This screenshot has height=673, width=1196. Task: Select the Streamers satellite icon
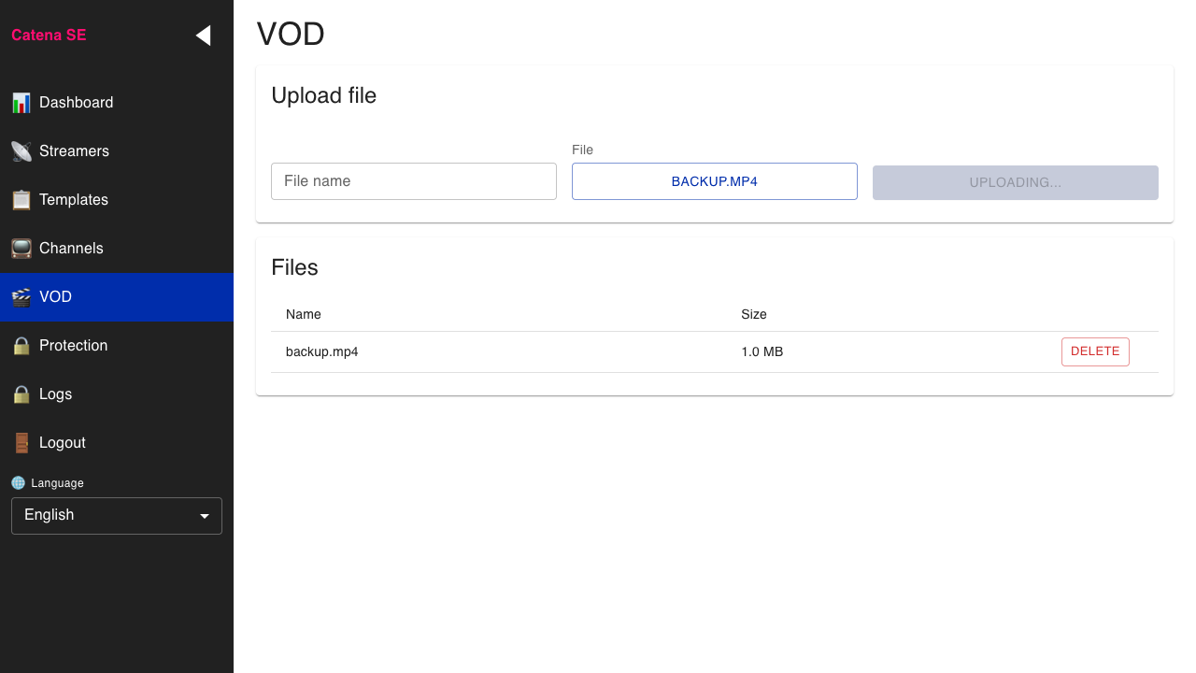pyautogui.click(x=21, y=151)
